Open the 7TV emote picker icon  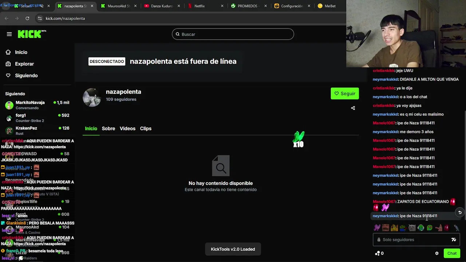click(454, 239)
